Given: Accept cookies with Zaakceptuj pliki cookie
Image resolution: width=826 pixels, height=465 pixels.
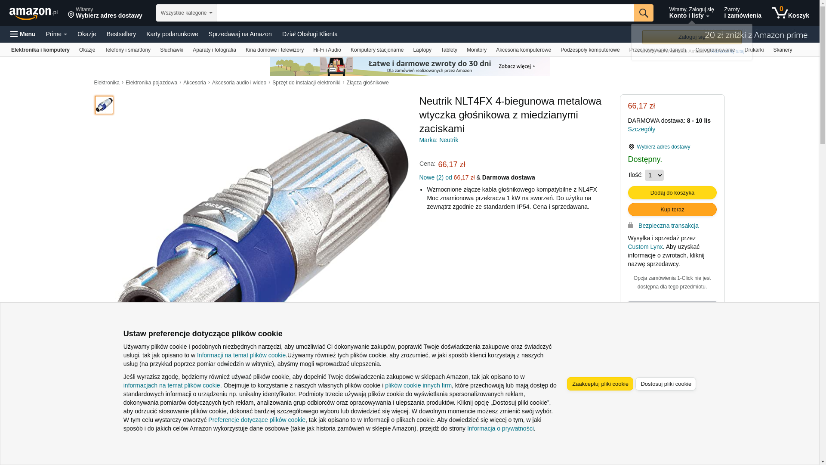Looking at the screenshot, I should (x=600, y=384).
